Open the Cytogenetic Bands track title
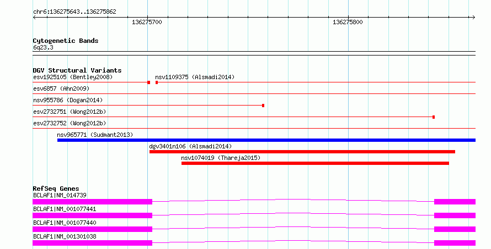The width and height of the screenshot is (491, 249). (x=66, y=41)
